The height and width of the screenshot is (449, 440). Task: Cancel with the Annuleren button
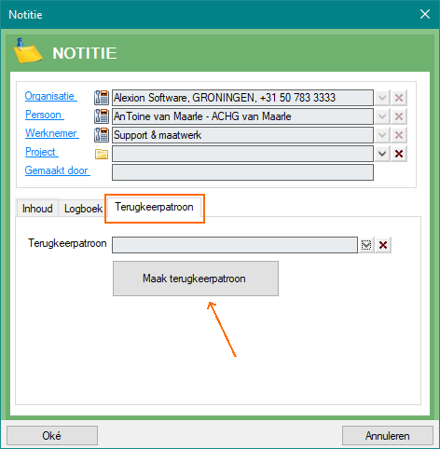point(388,435)
